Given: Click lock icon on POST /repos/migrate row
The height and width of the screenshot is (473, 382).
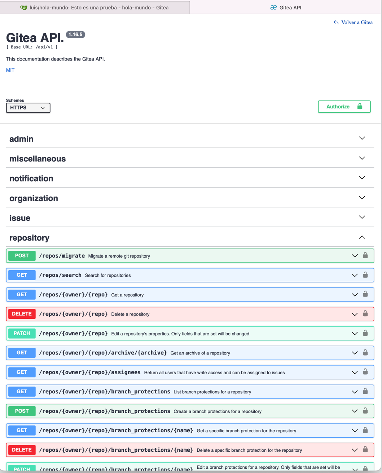Looking at the screenshot, I should pyautogui.click(x=365, y=255).
